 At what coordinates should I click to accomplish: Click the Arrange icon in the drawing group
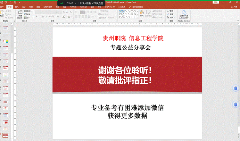pos(141,13)
